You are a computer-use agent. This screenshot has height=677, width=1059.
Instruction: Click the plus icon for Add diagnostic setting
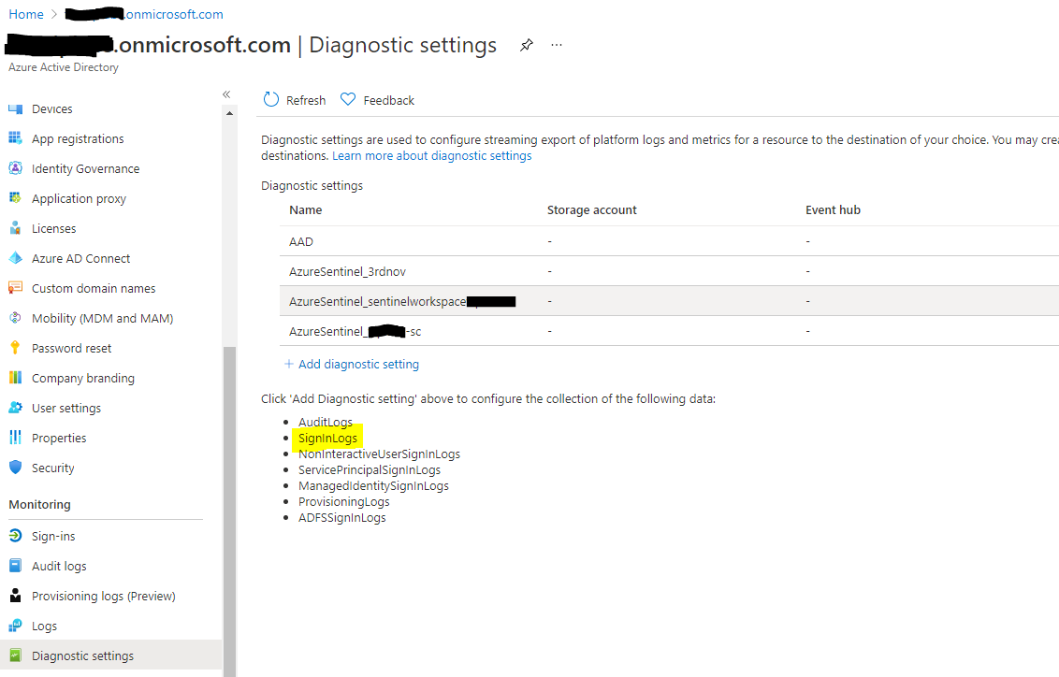pyautogui.click(x=288, y=364)
